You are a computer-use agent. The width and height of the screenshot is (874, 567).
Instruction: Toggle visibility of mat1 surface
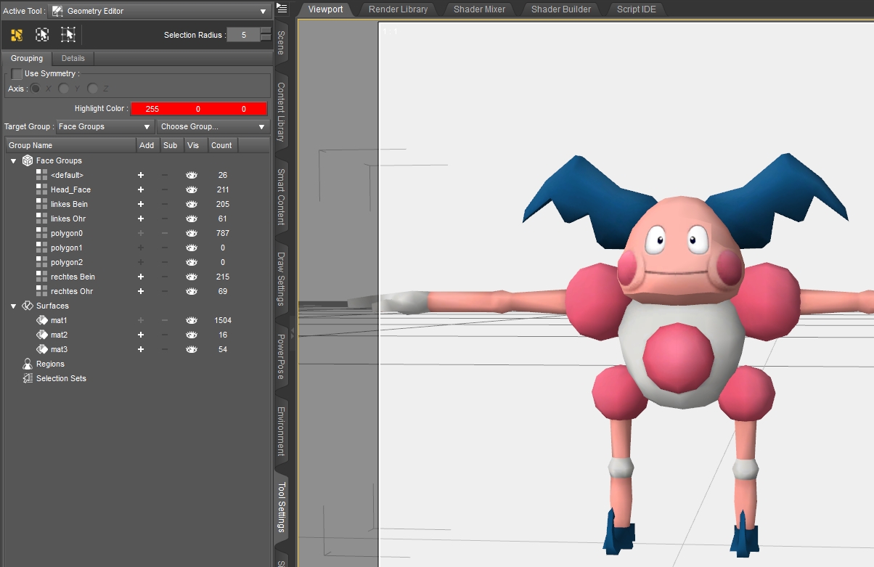(x=192, y=320)
